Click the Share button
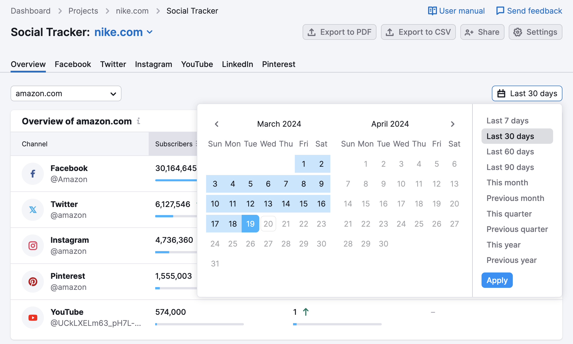This screenshot has height=344, width=573. pos(482,32)
